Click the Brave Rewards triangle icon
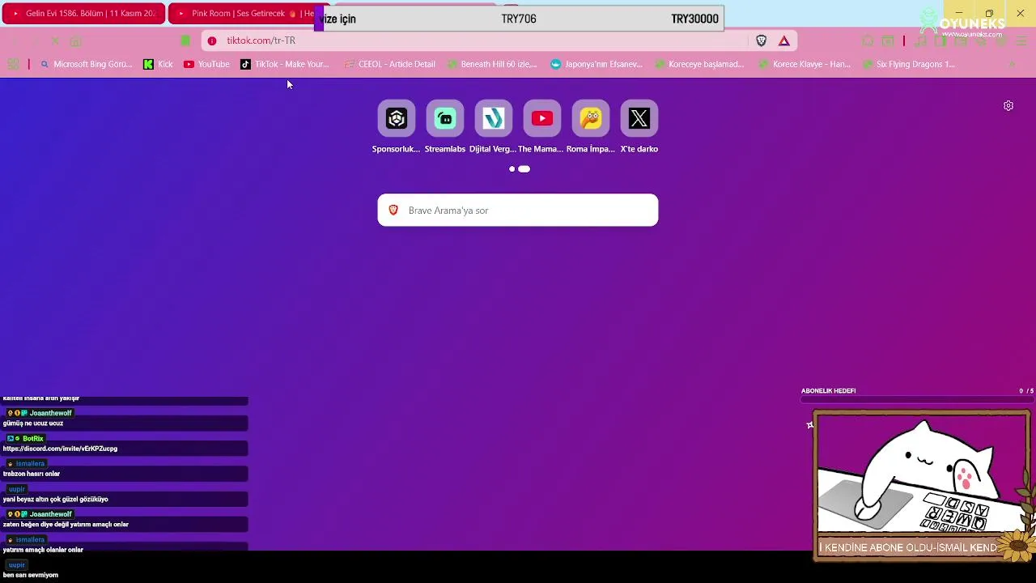1036x583 pixels. pyautogui.click(x=784, y=40)
